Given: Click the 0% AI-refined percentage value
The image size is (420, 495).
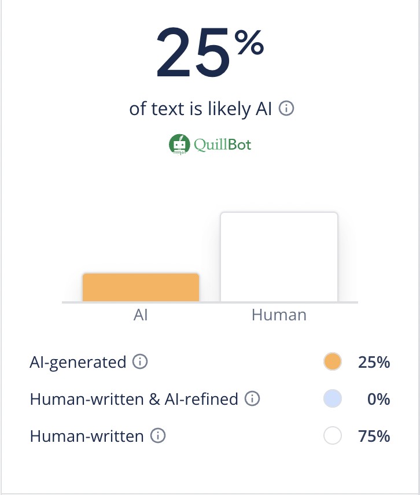Looking at the screenshot, I should [378, 399].
